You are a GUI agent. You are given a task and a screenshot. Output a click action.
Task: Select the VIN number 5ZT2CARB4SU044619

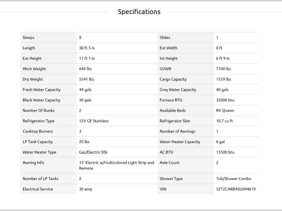click(236, 189)
